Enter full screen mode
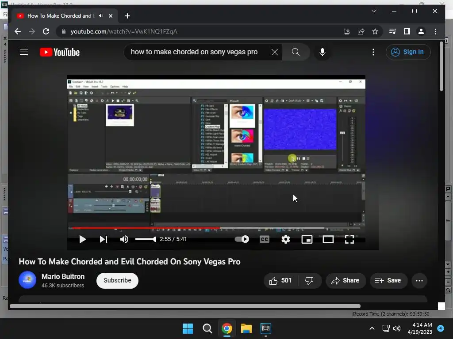The height and width of the screenshot is (339, 453). tap(349, 239)
